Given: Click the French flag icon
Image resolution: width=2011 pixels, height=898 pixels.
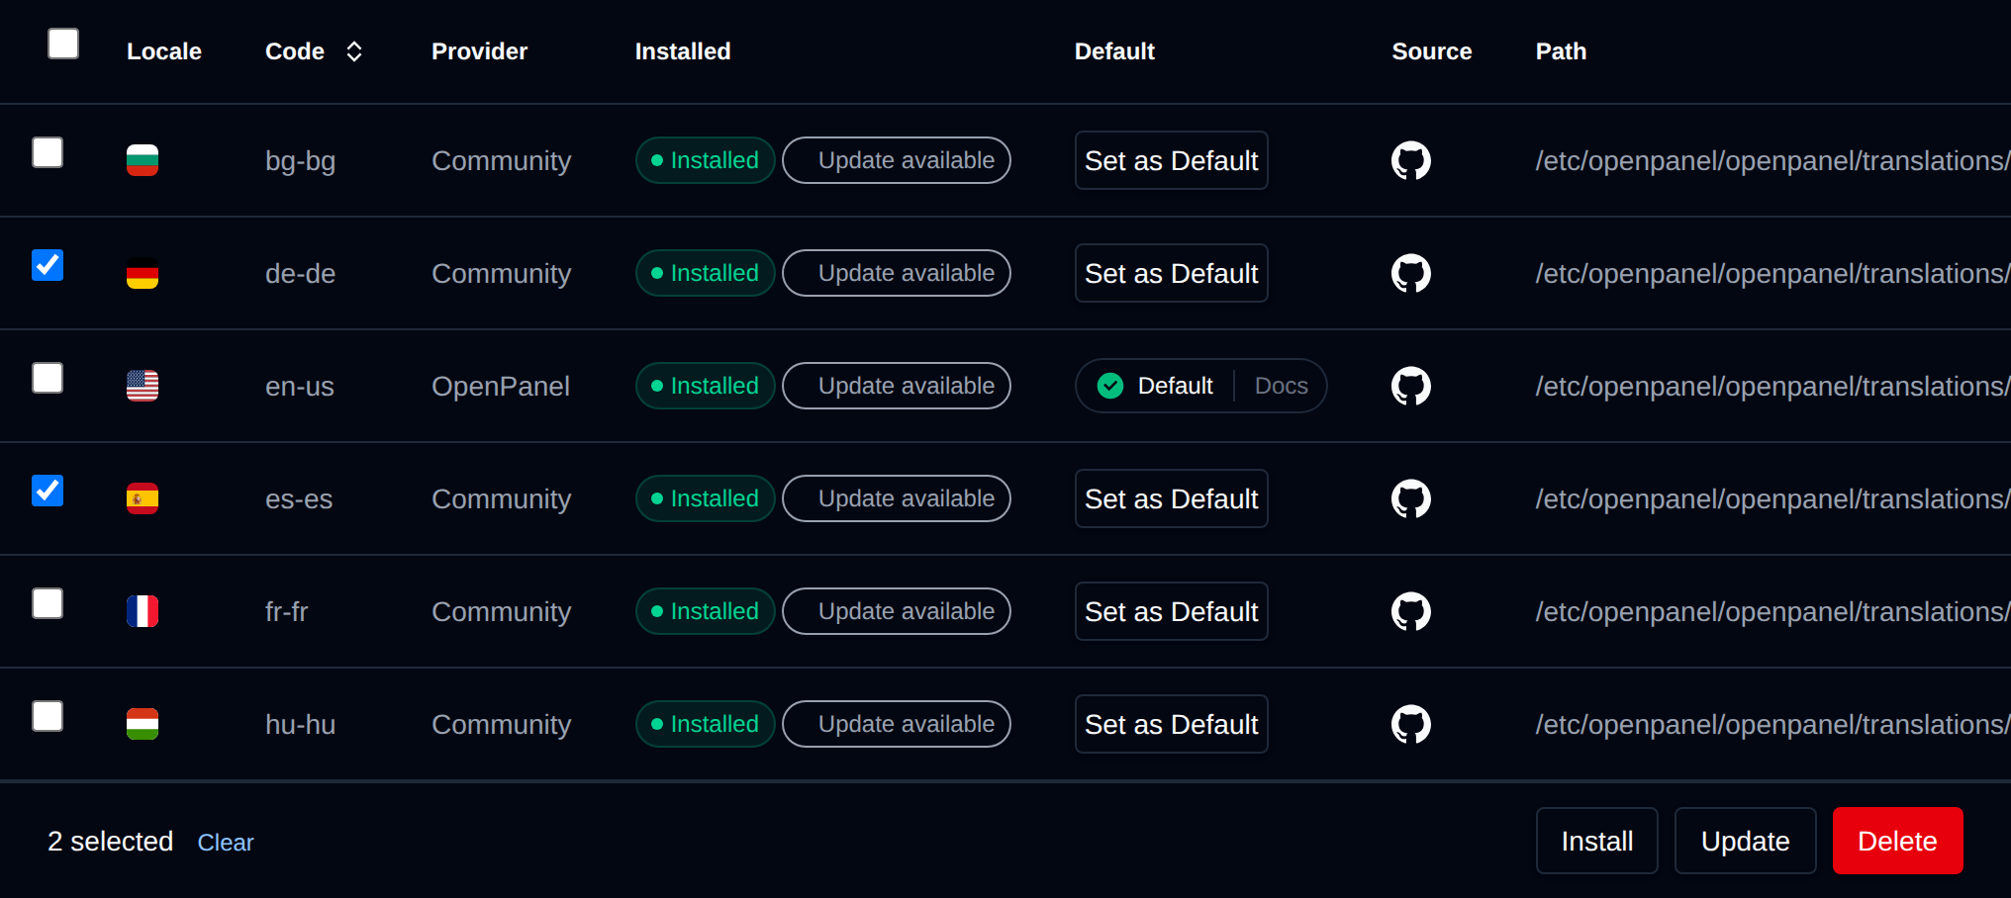Looking at the screenshot, I should [143, 611].
